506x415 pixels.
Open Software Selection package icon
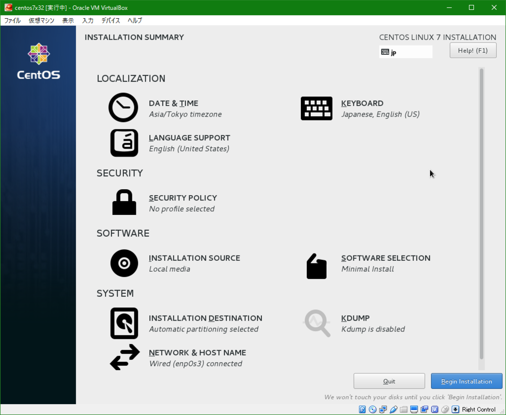tap(316, 266)
